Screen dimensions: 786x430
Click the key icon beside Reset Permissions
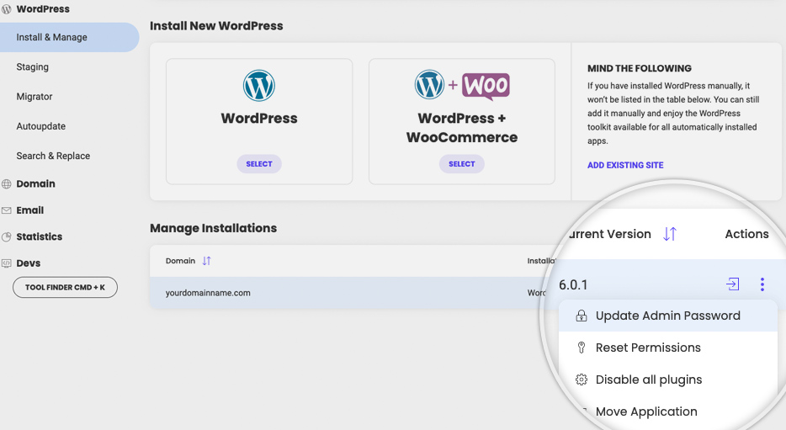point(582,348)
